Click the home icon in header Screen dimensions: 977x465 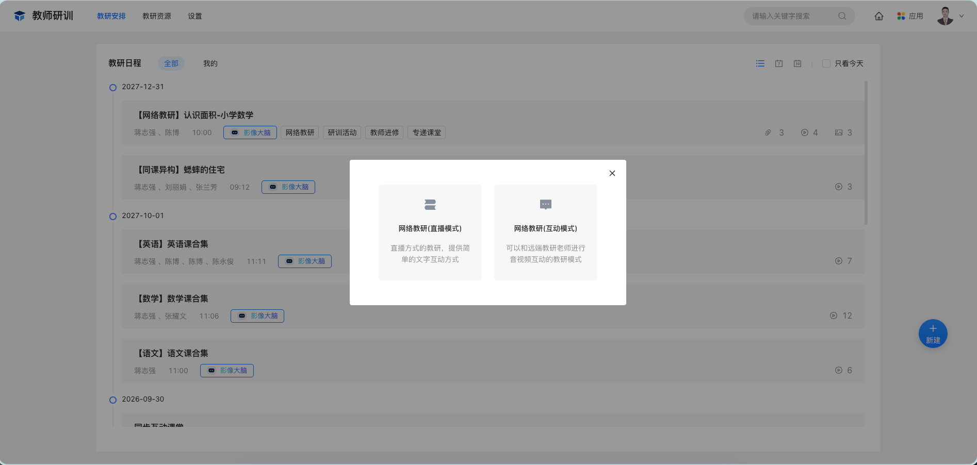pos(879,16)
